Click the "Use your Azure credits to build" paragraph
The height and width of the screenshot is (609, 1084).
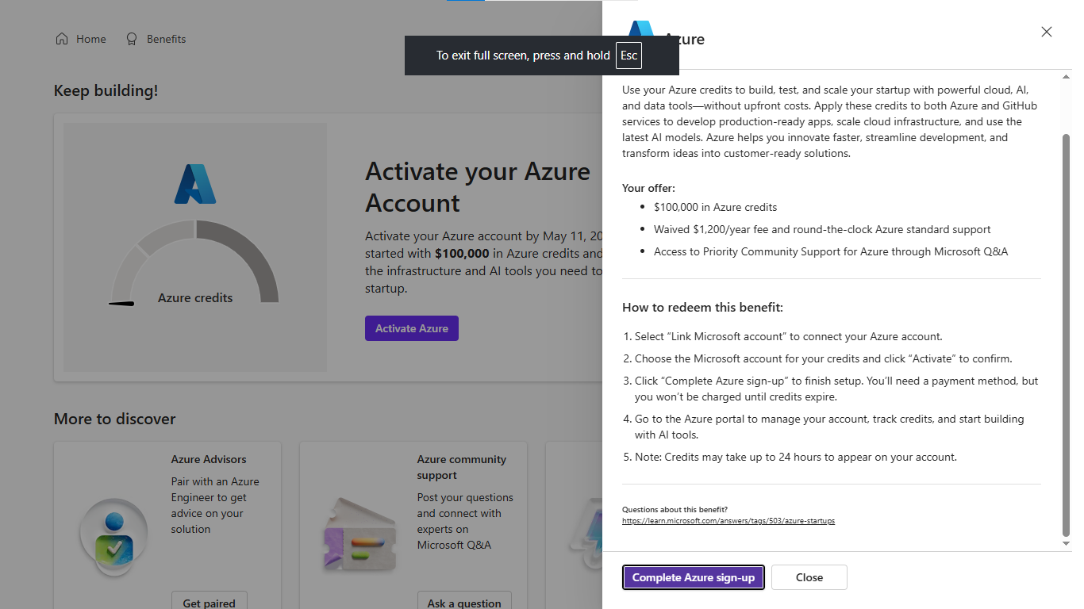tap(829, 122)
